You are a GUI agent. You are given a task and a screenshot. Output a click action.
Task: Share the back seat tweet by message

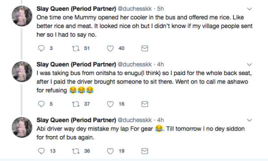pyautogui.click(x=145, y=104)
